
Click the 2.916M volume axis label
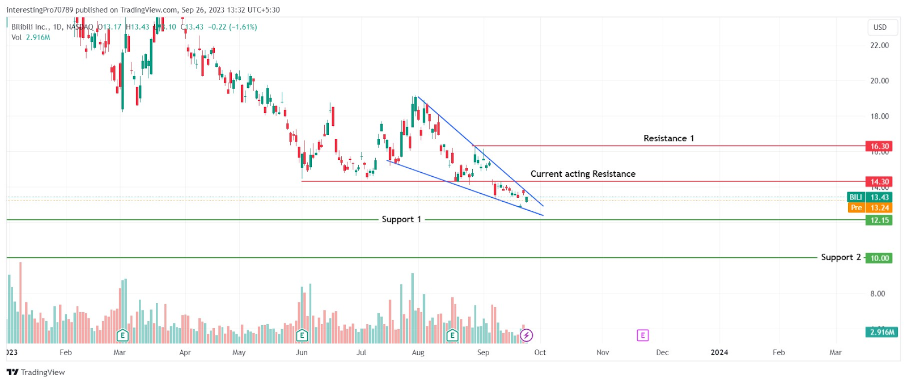(881, 332)
